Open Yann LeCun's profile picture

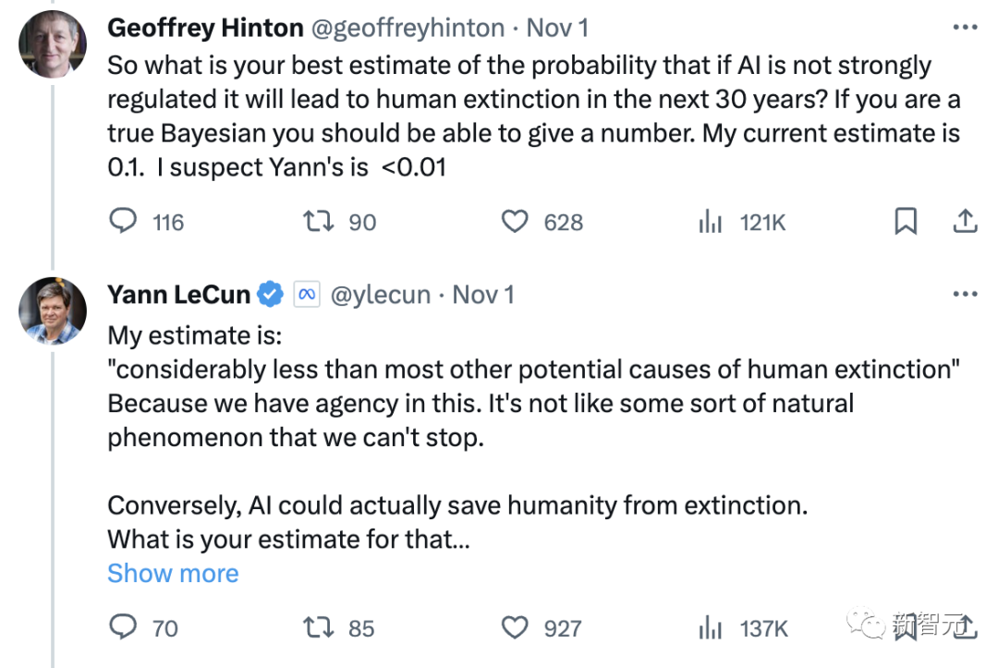[53, 310]
